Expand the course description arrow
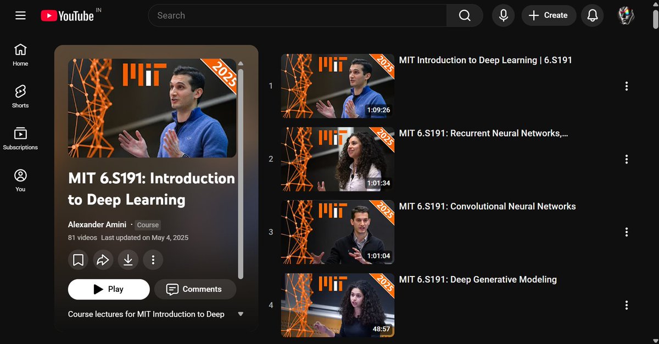 coord(241,314)
